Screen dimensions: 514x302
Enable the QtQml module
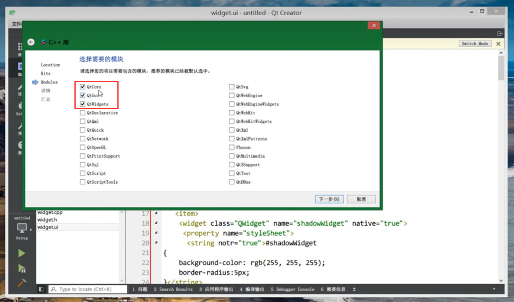click(83, 122)
